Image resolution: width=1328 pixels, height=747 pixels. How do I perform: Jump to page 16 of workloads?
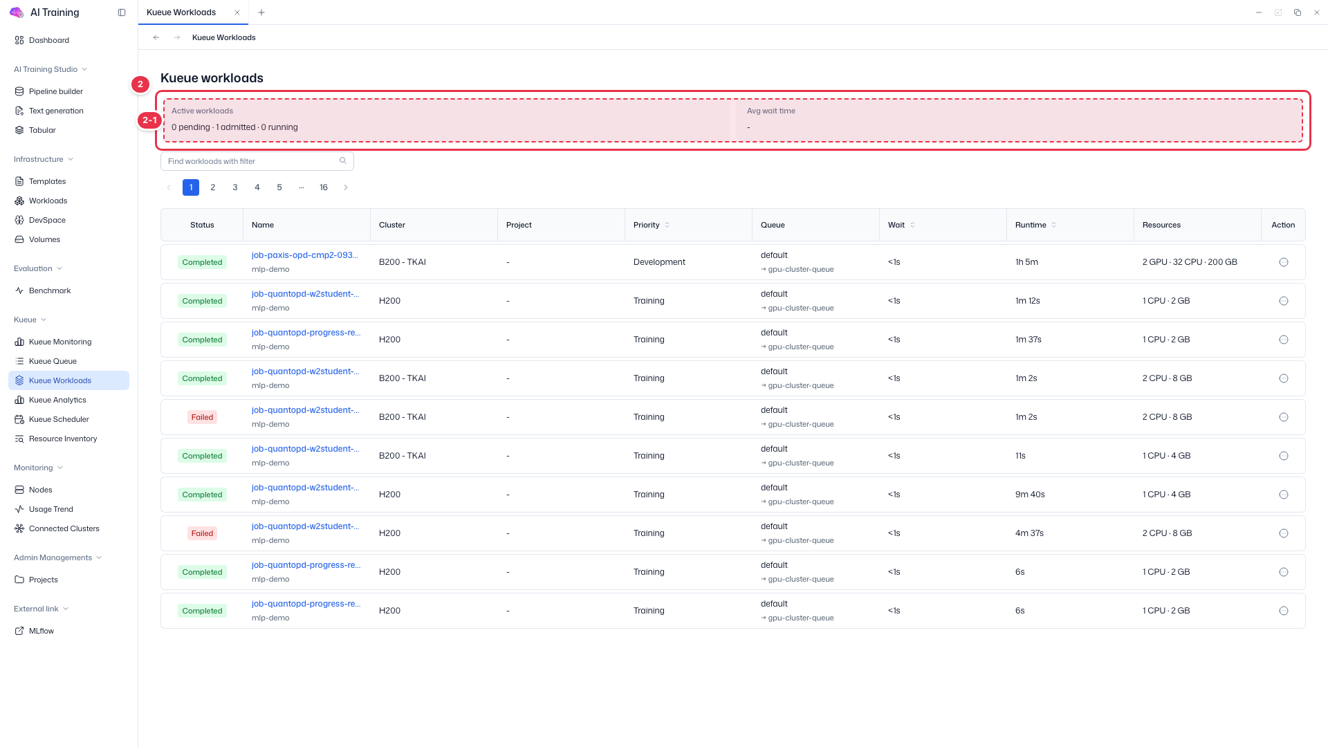[x=324, y=187]
